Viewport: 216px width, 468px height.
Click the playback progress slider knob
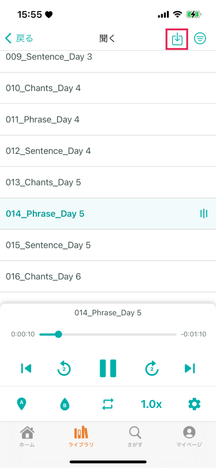click(x=59, y=334)
